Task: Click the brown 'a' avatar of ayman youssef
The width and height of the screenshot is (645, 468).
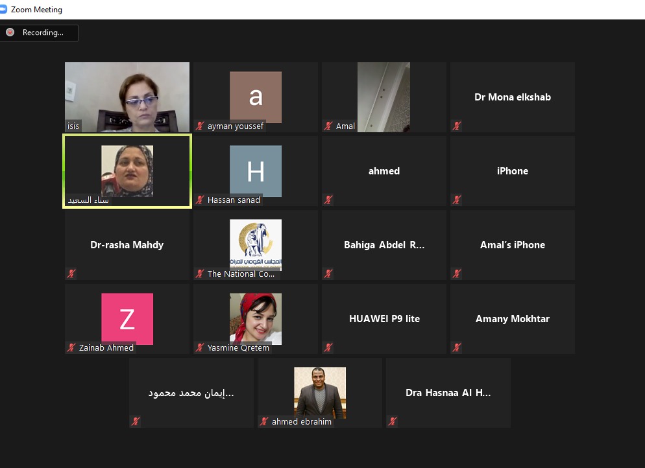Action: tap(256, 97)
